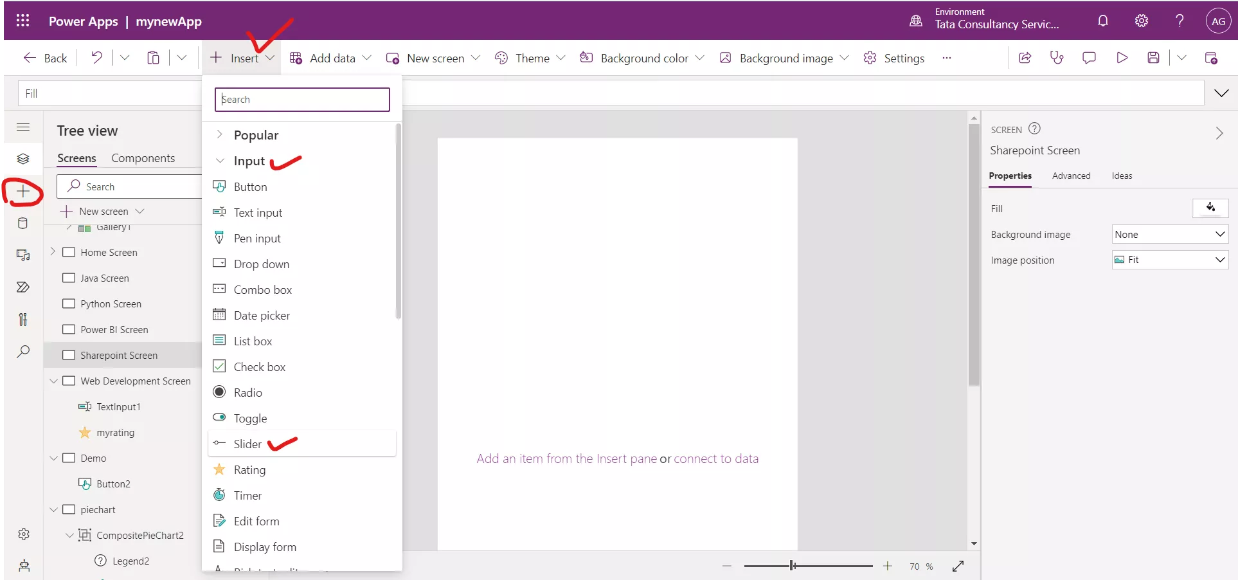Viewport: 1238px width, 580px height.
Task: Save the app using the save icon
Action: coord(1153,57)
